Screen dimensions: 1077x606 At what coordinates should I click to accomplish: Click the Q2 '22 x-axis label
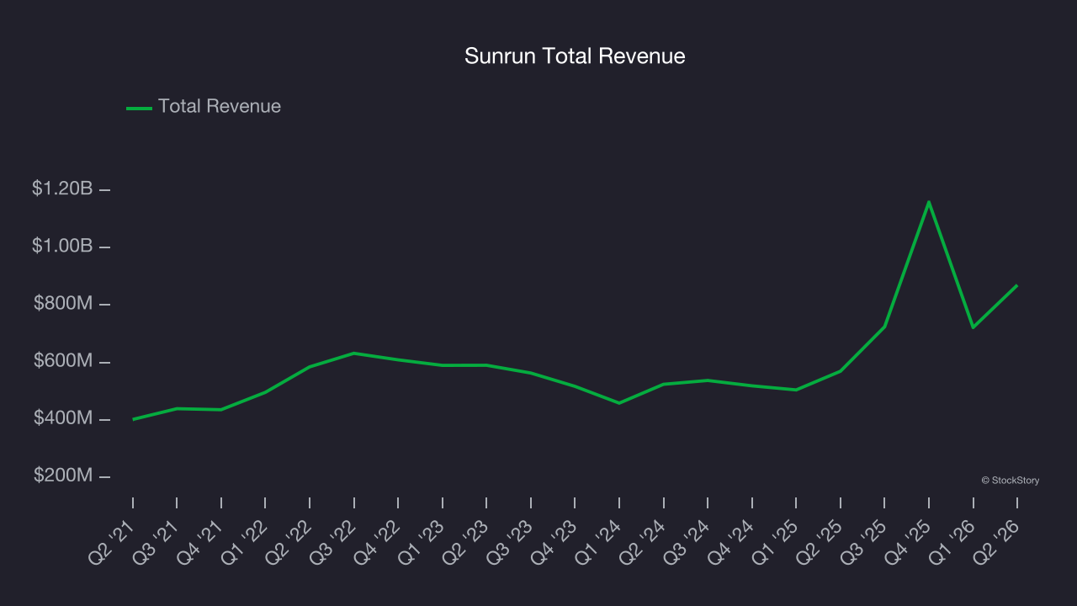pyautogui.click(x=289, y=540)
